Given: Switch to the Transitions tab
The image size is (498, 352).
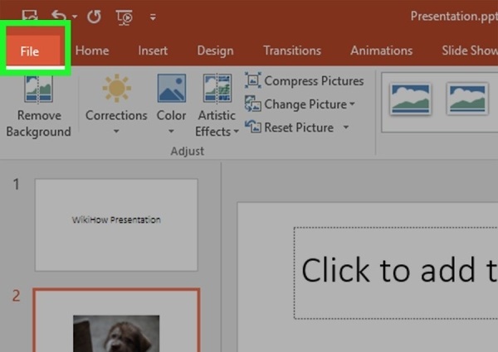Looking at the screenshot, I should pyautogui.click(x=292, y=51).
